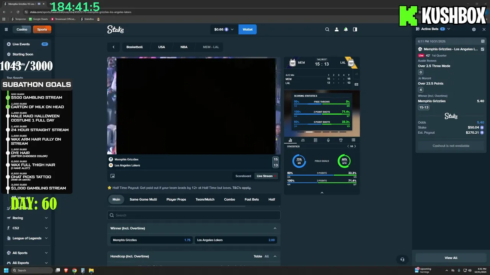Image resolution: width=490 pixels, height=275 pixels.
Task: Go to next statistics page arrow
Action: tap(355, 146)
